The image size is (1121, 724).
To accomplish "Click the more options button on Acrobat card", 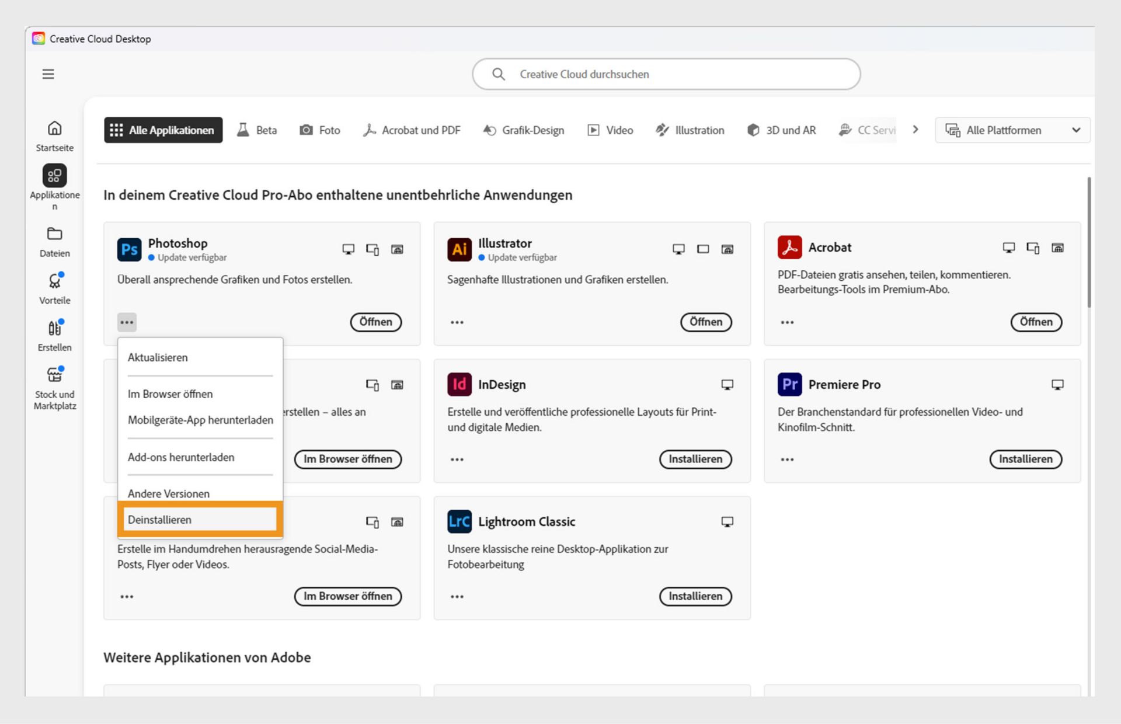I will tap(787, 322).
